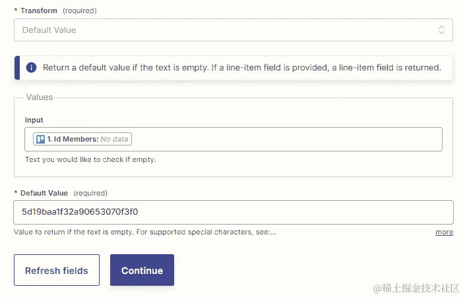Click 'Text you would like to check' helper text
This screenshot has width=463, height=297.
[90, 159]
